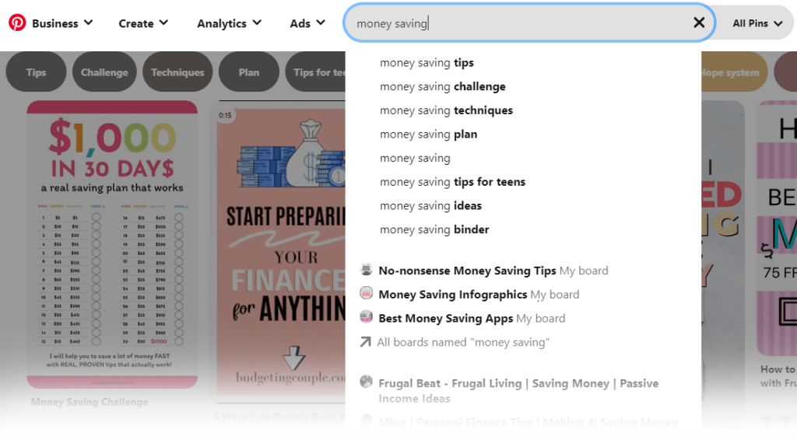Open the Analytics menu

click(230, 23)
